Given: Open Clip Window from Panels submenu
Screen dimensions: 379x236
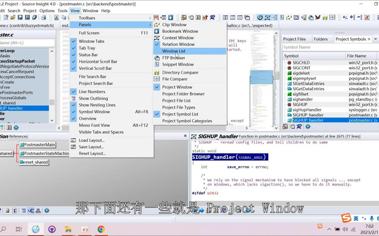Looking at the screenshot, I should click(190, 24).
